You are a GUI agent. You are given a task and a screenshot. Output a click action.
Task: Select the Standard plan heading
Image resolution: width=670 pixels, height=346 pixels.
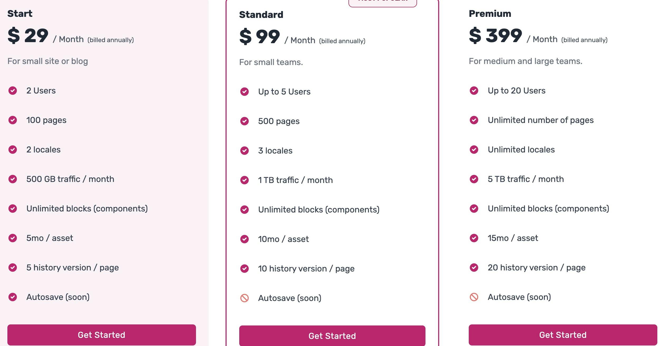(261, 15)
